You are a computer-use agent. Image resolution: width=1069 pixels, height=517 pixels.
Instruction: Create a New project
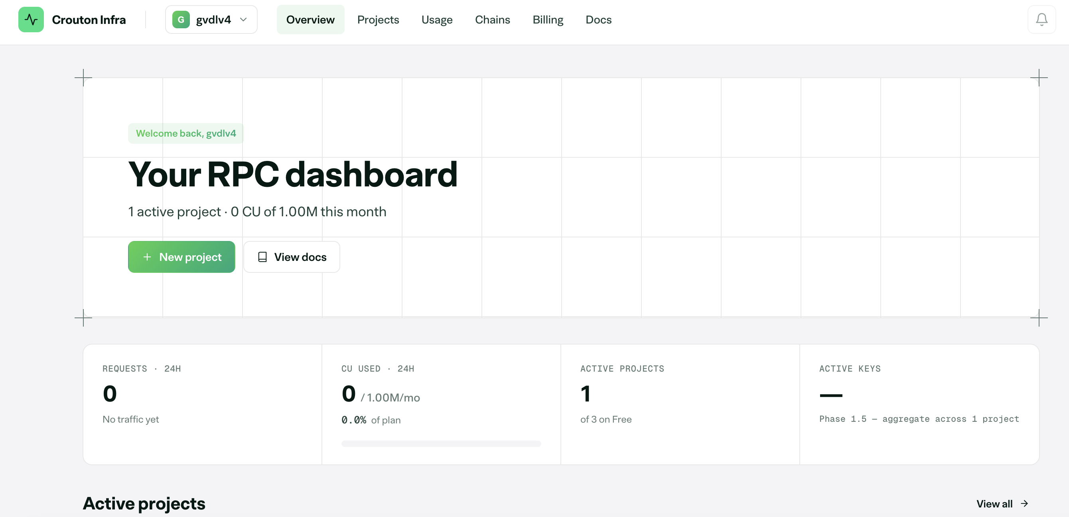[x=181, y=257]
